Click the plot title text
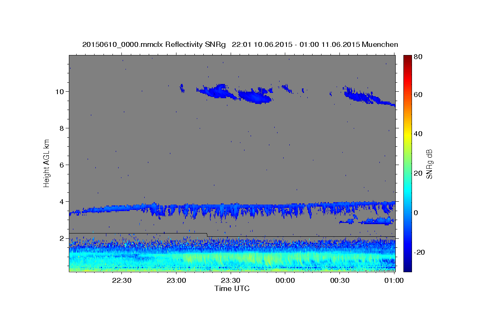The image size is (489, 326). pyautogui.click(x=240, y=44)
